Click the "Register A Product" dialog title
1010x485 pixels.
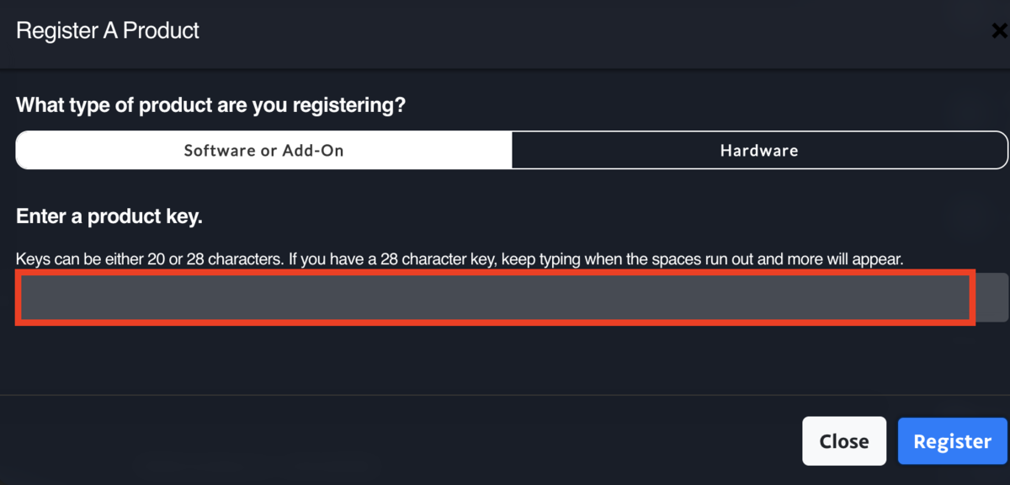click(108, 31)
